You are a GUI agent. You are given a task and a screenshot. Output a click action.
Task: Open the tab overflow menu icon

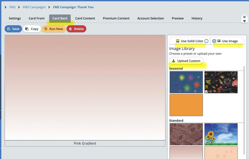pos(244,19)
